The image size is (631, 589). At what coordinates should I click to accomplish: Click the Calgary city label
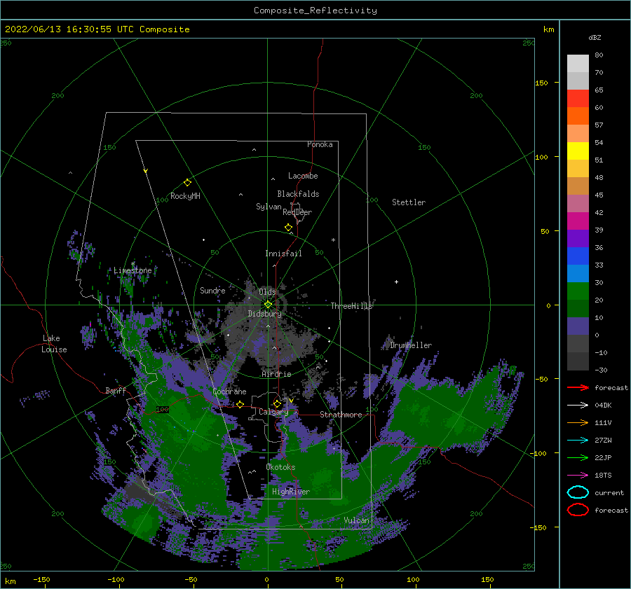pos(273,412)
